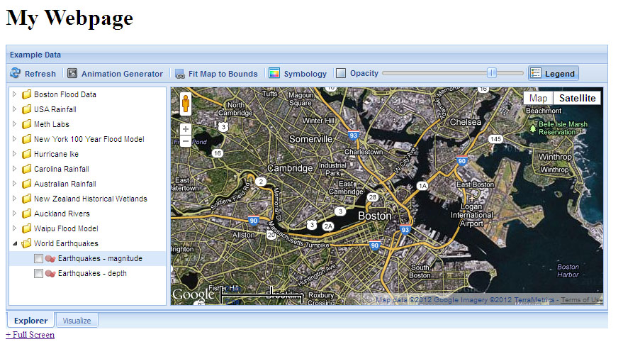Click the Cambridge label on the map
Image resolution: width=623 pixels, height=354 pixels.
[290, 168]
